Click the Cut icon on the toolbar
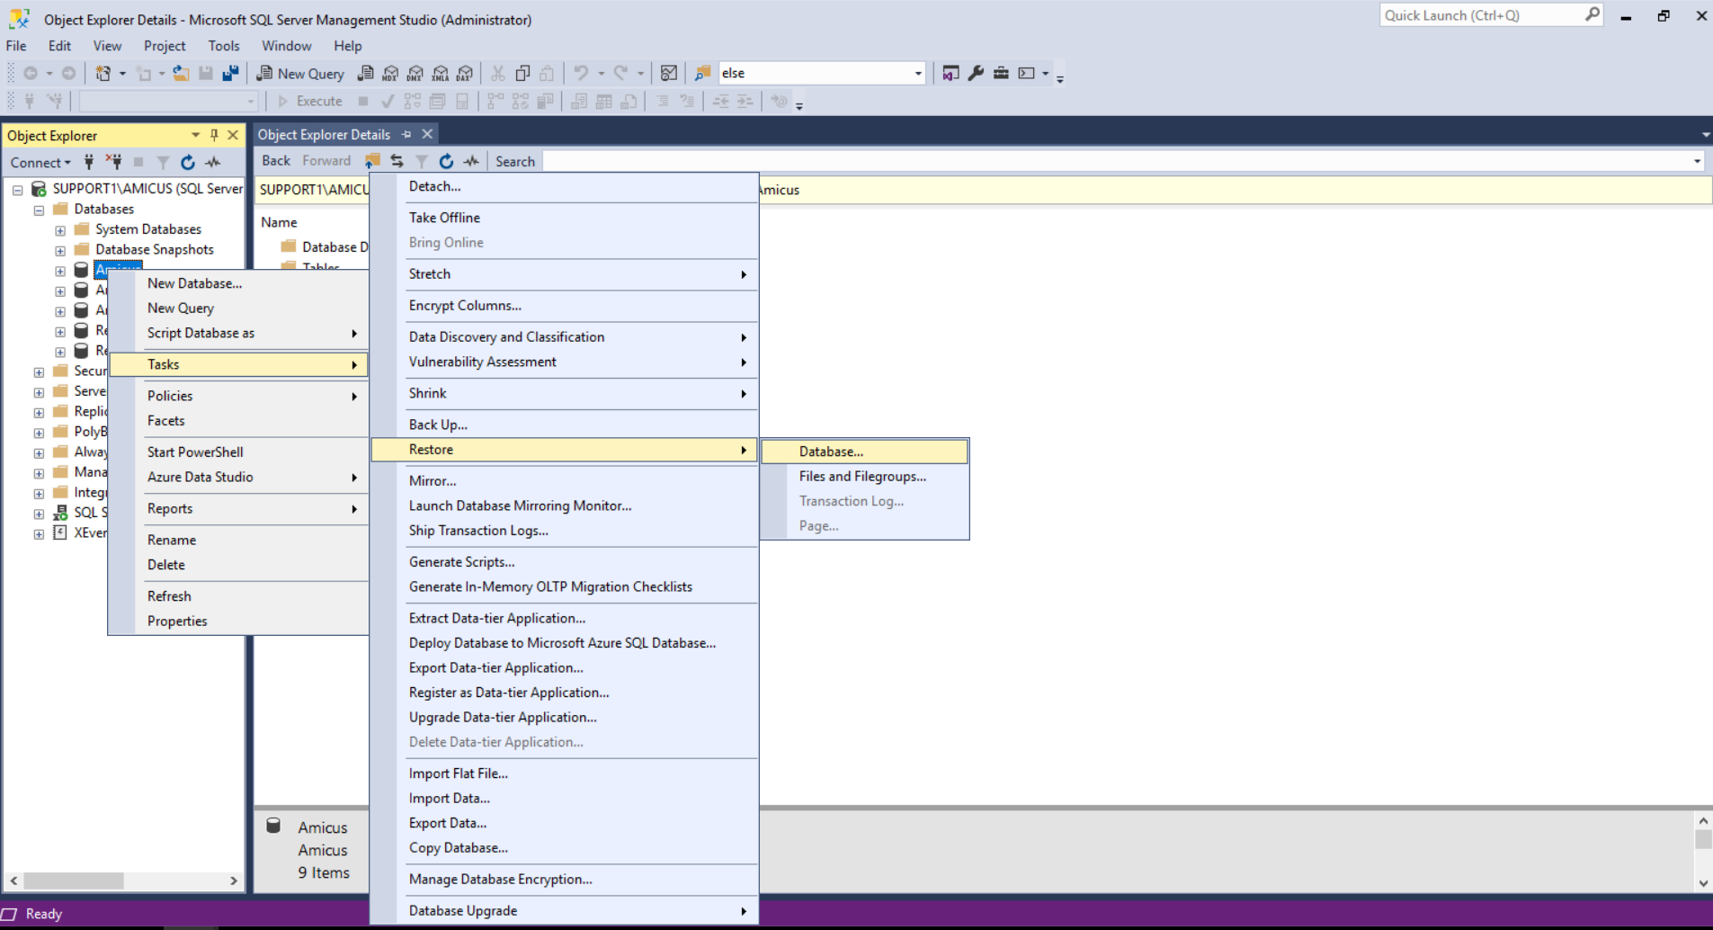Screen dimensions: 1713x930 [x=498, y=73]
